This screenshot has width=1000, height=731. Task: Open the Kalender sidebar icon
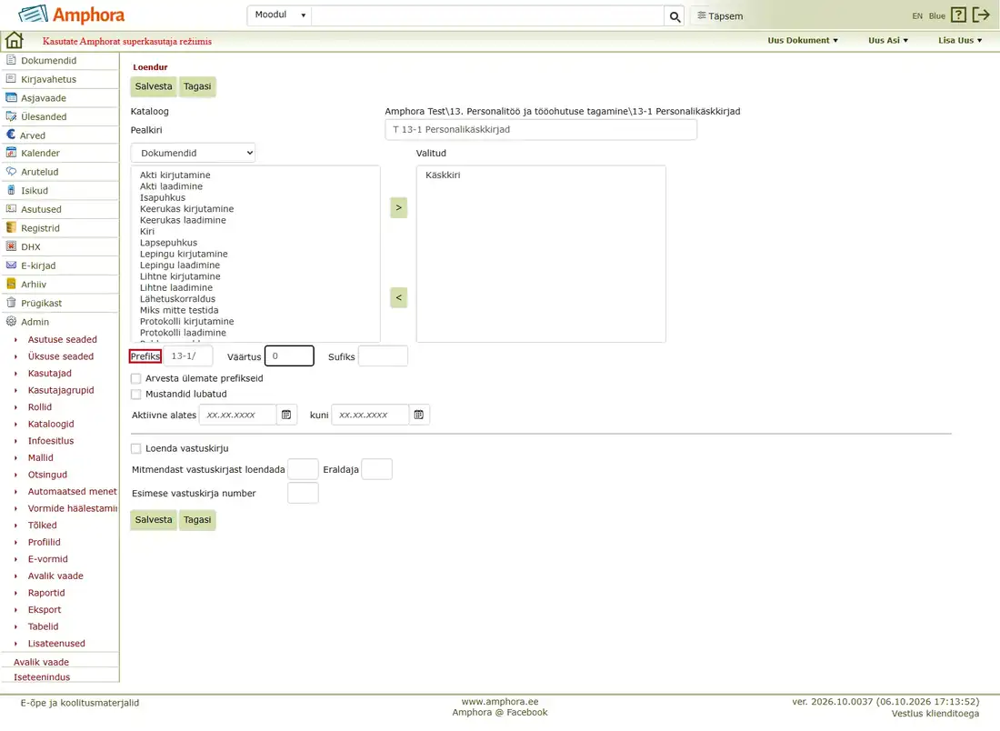11,153
